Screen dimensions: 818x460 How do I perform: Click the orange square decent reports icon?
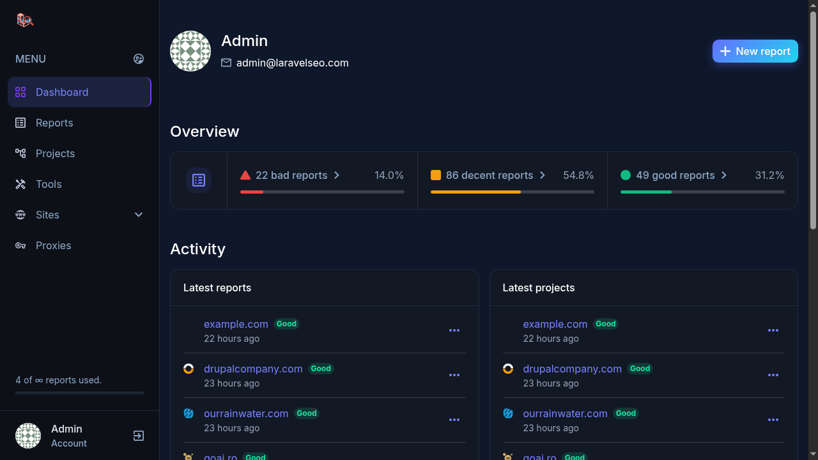pyautogui.click(x=436, y=175)
